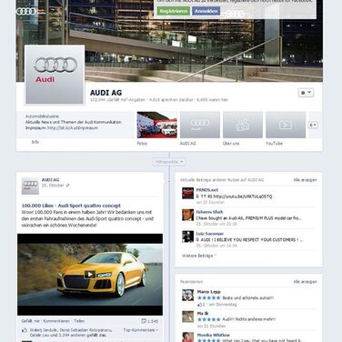Open Monika Whitlow's reviewer name

click(214, 335)
